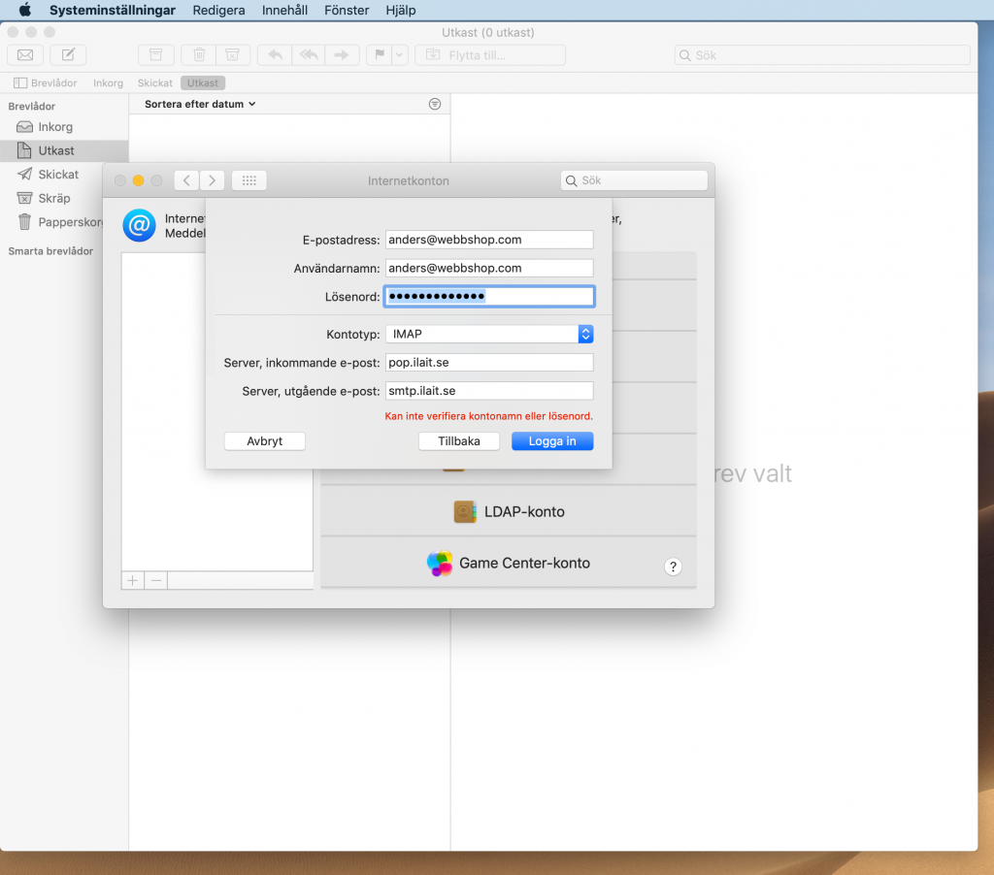The height and width of the screenshot is (875, 994).
Task: Click the message filter circle icon
Action: pyautogui.click(x=435, y=104)
